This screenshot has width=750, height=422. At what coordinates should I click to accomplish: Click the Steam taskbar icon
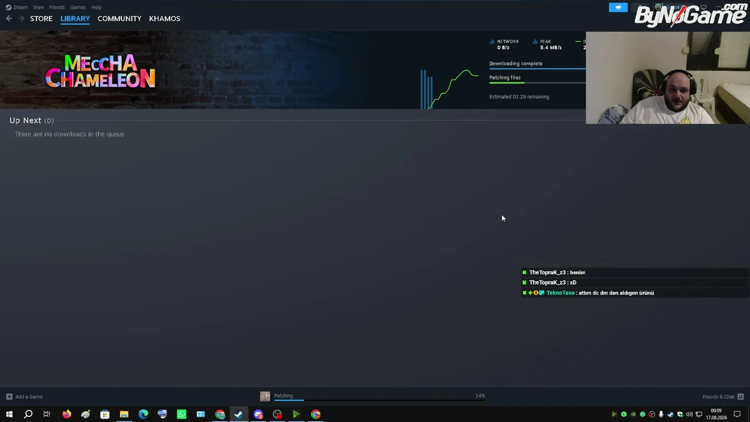point(238,414)
